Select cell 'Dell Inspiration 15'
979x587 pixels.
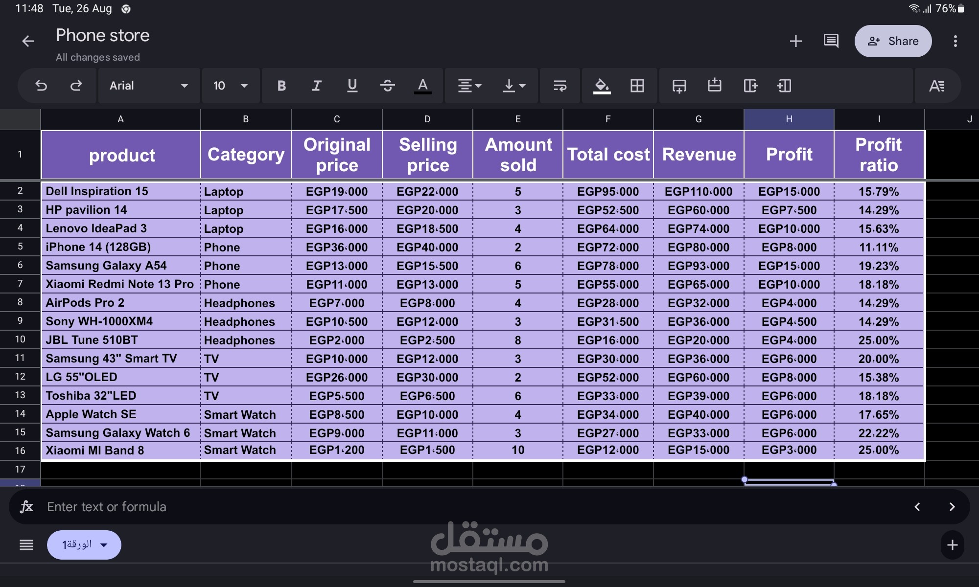click(121, 191)
